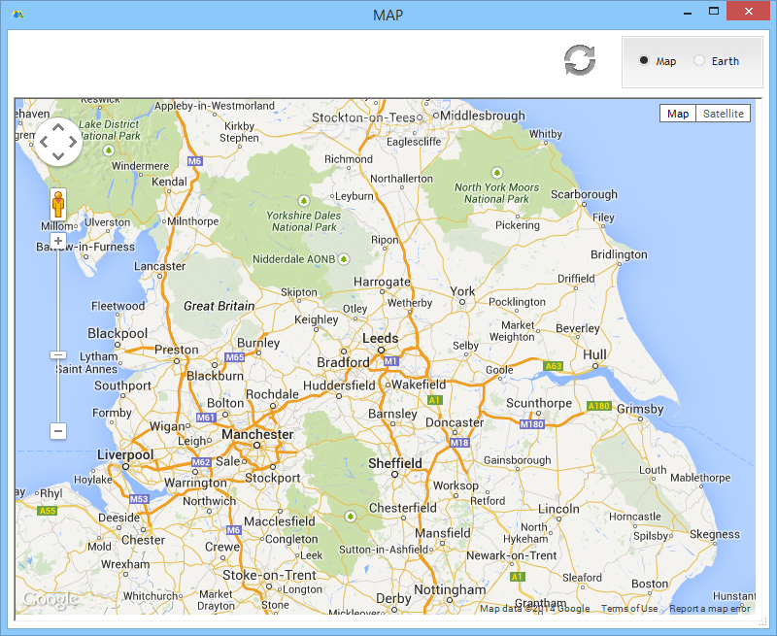777x636 pixels.
Task: Click the Yorkshire Dales National Park tree icon
Action: (304, 201)
